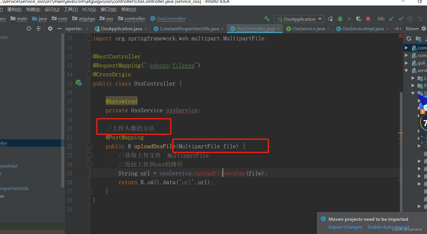Collapse the servi Maven module

[406, 71]
